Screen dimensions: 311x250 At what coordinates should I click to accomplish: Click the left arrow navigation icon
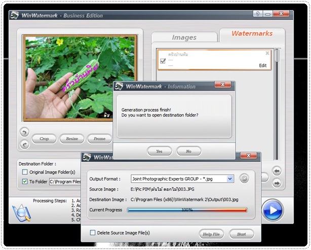pyautogui.click(x=277, y=171)
